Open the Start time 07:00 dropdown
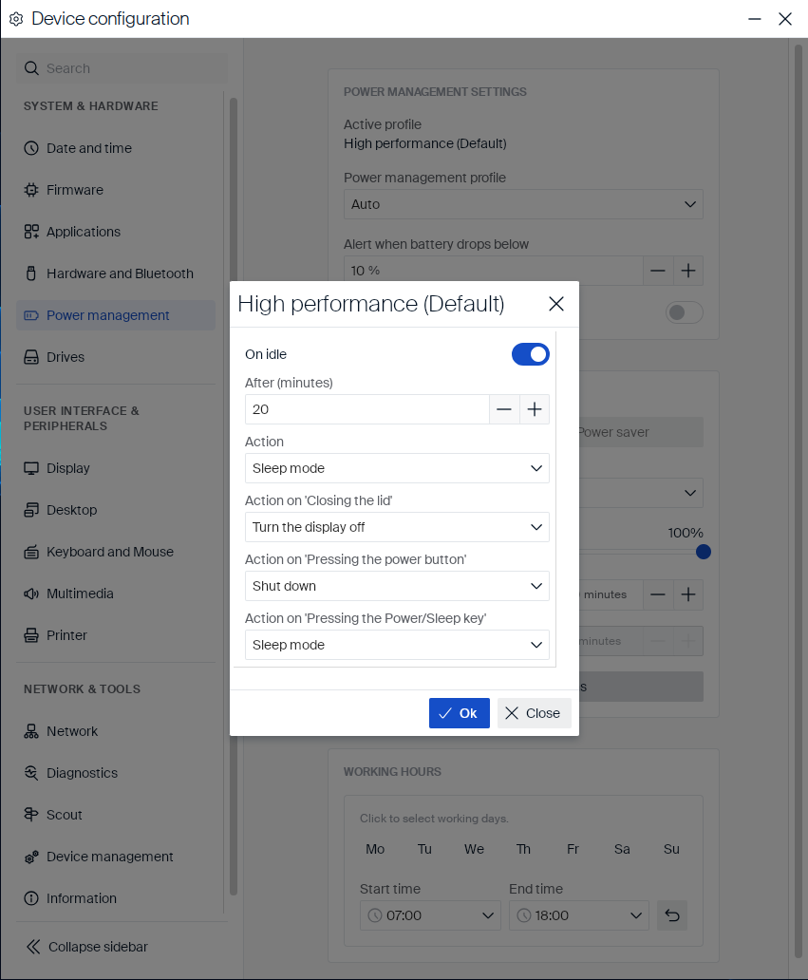Viewport: 808px width, 980px height. coord(430,915)
